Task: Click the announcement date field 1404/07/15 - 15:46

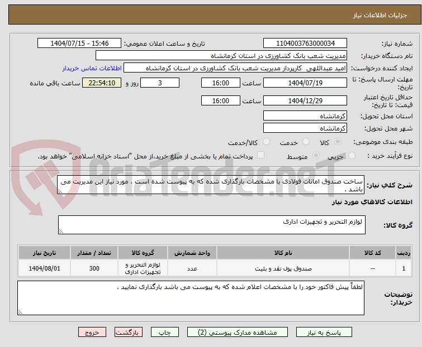Action: 79,44
